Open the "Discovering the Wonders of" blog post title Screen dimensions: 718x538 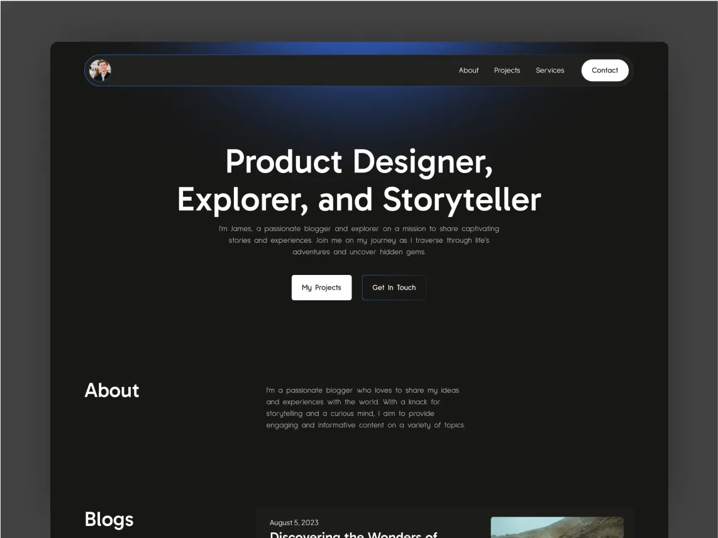coord(353,534)
